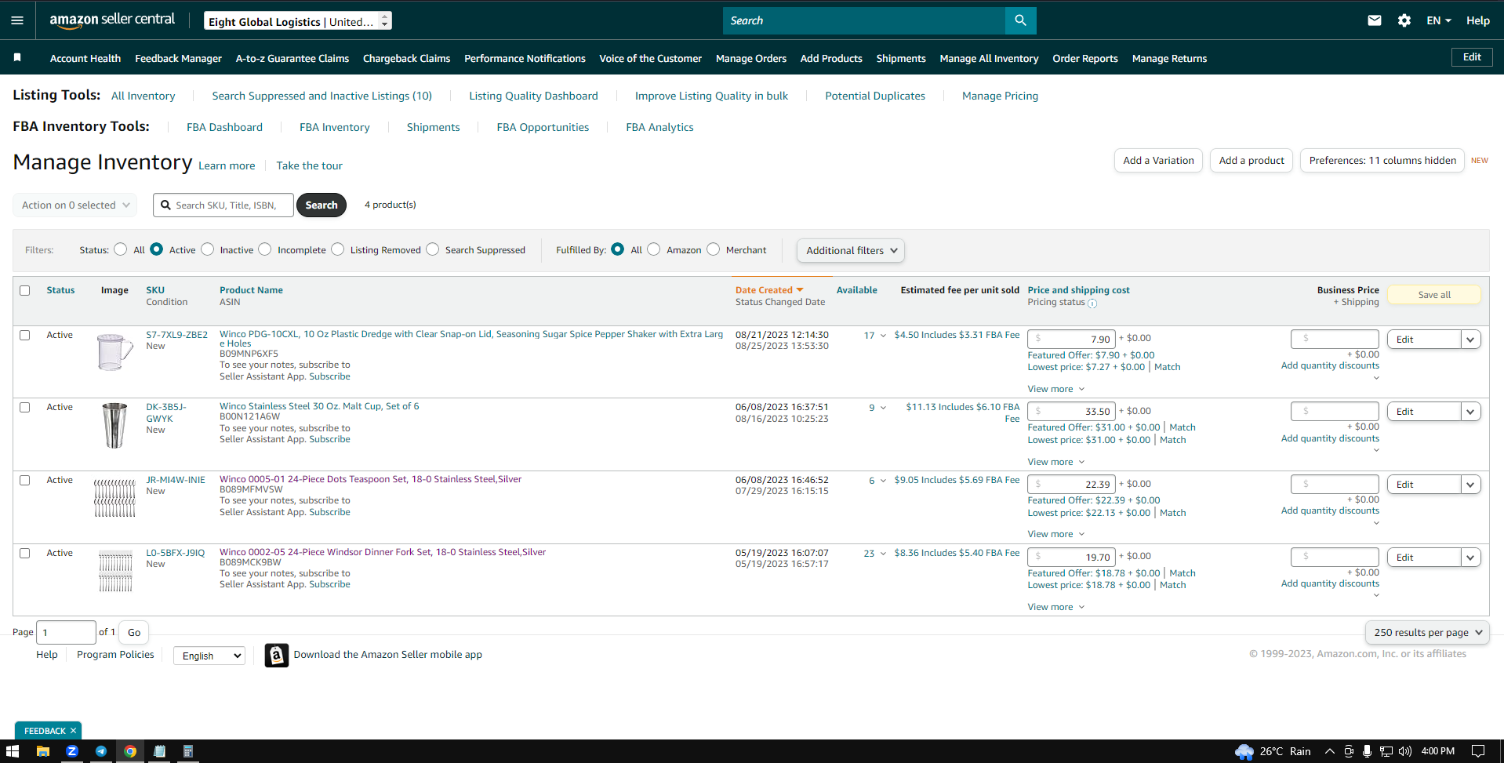Open Windows Start menu
The width and height of the screenshot is (1504, 763).
(13, 751)
